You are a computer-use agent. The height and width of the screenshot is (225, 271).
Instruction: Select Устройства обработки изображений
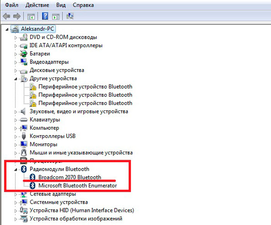pyautogui.click(x=76, y=218)
